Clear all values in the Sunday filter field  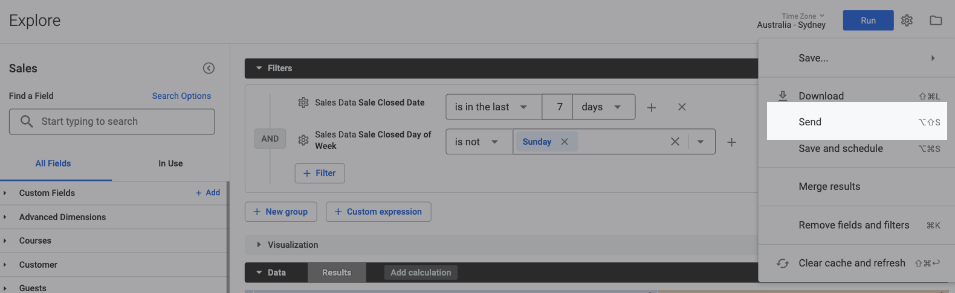[x=675, y=142]
